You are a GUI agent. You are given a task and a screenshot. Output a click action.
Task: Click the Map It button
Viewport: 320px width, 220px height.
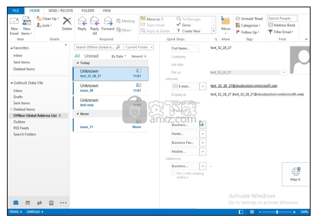[x=295, y=174]
